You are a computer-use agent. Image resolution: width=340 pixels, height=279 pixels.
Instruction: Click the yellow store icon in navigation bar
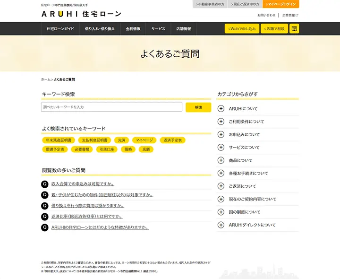coord(294,29)
